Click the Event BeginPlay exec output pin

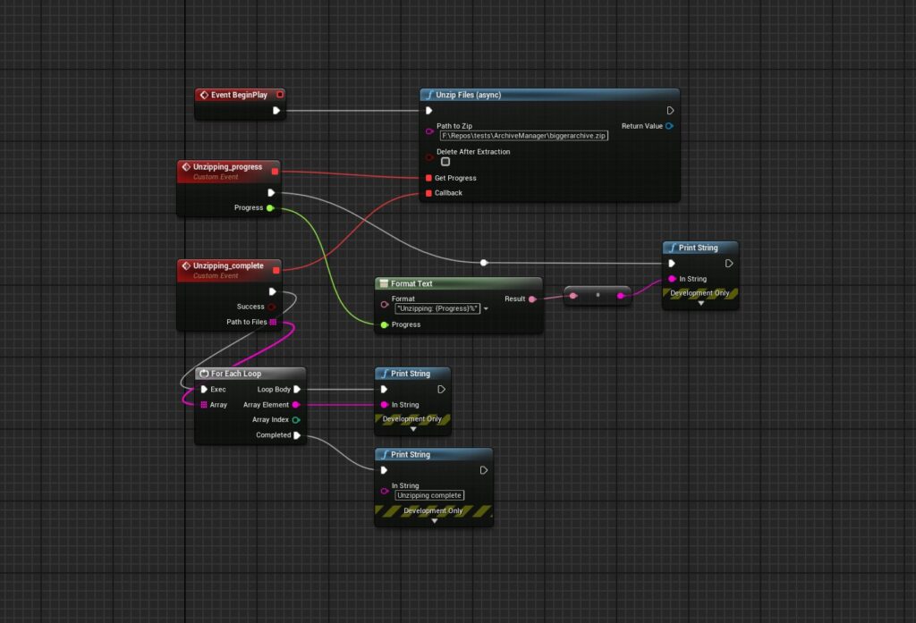point(276,111)
